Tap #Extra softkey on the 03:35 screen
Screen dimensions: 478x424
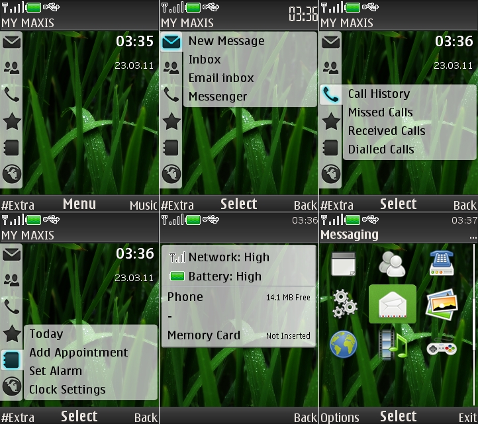click(18, 205)
